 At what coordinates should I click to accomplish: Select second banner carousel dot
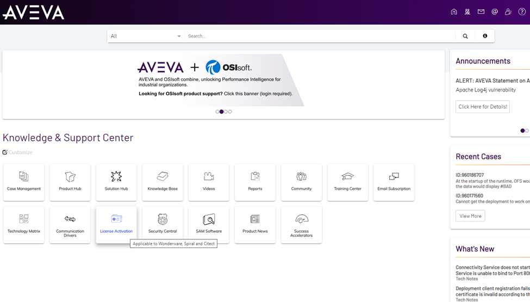[221, 112]
